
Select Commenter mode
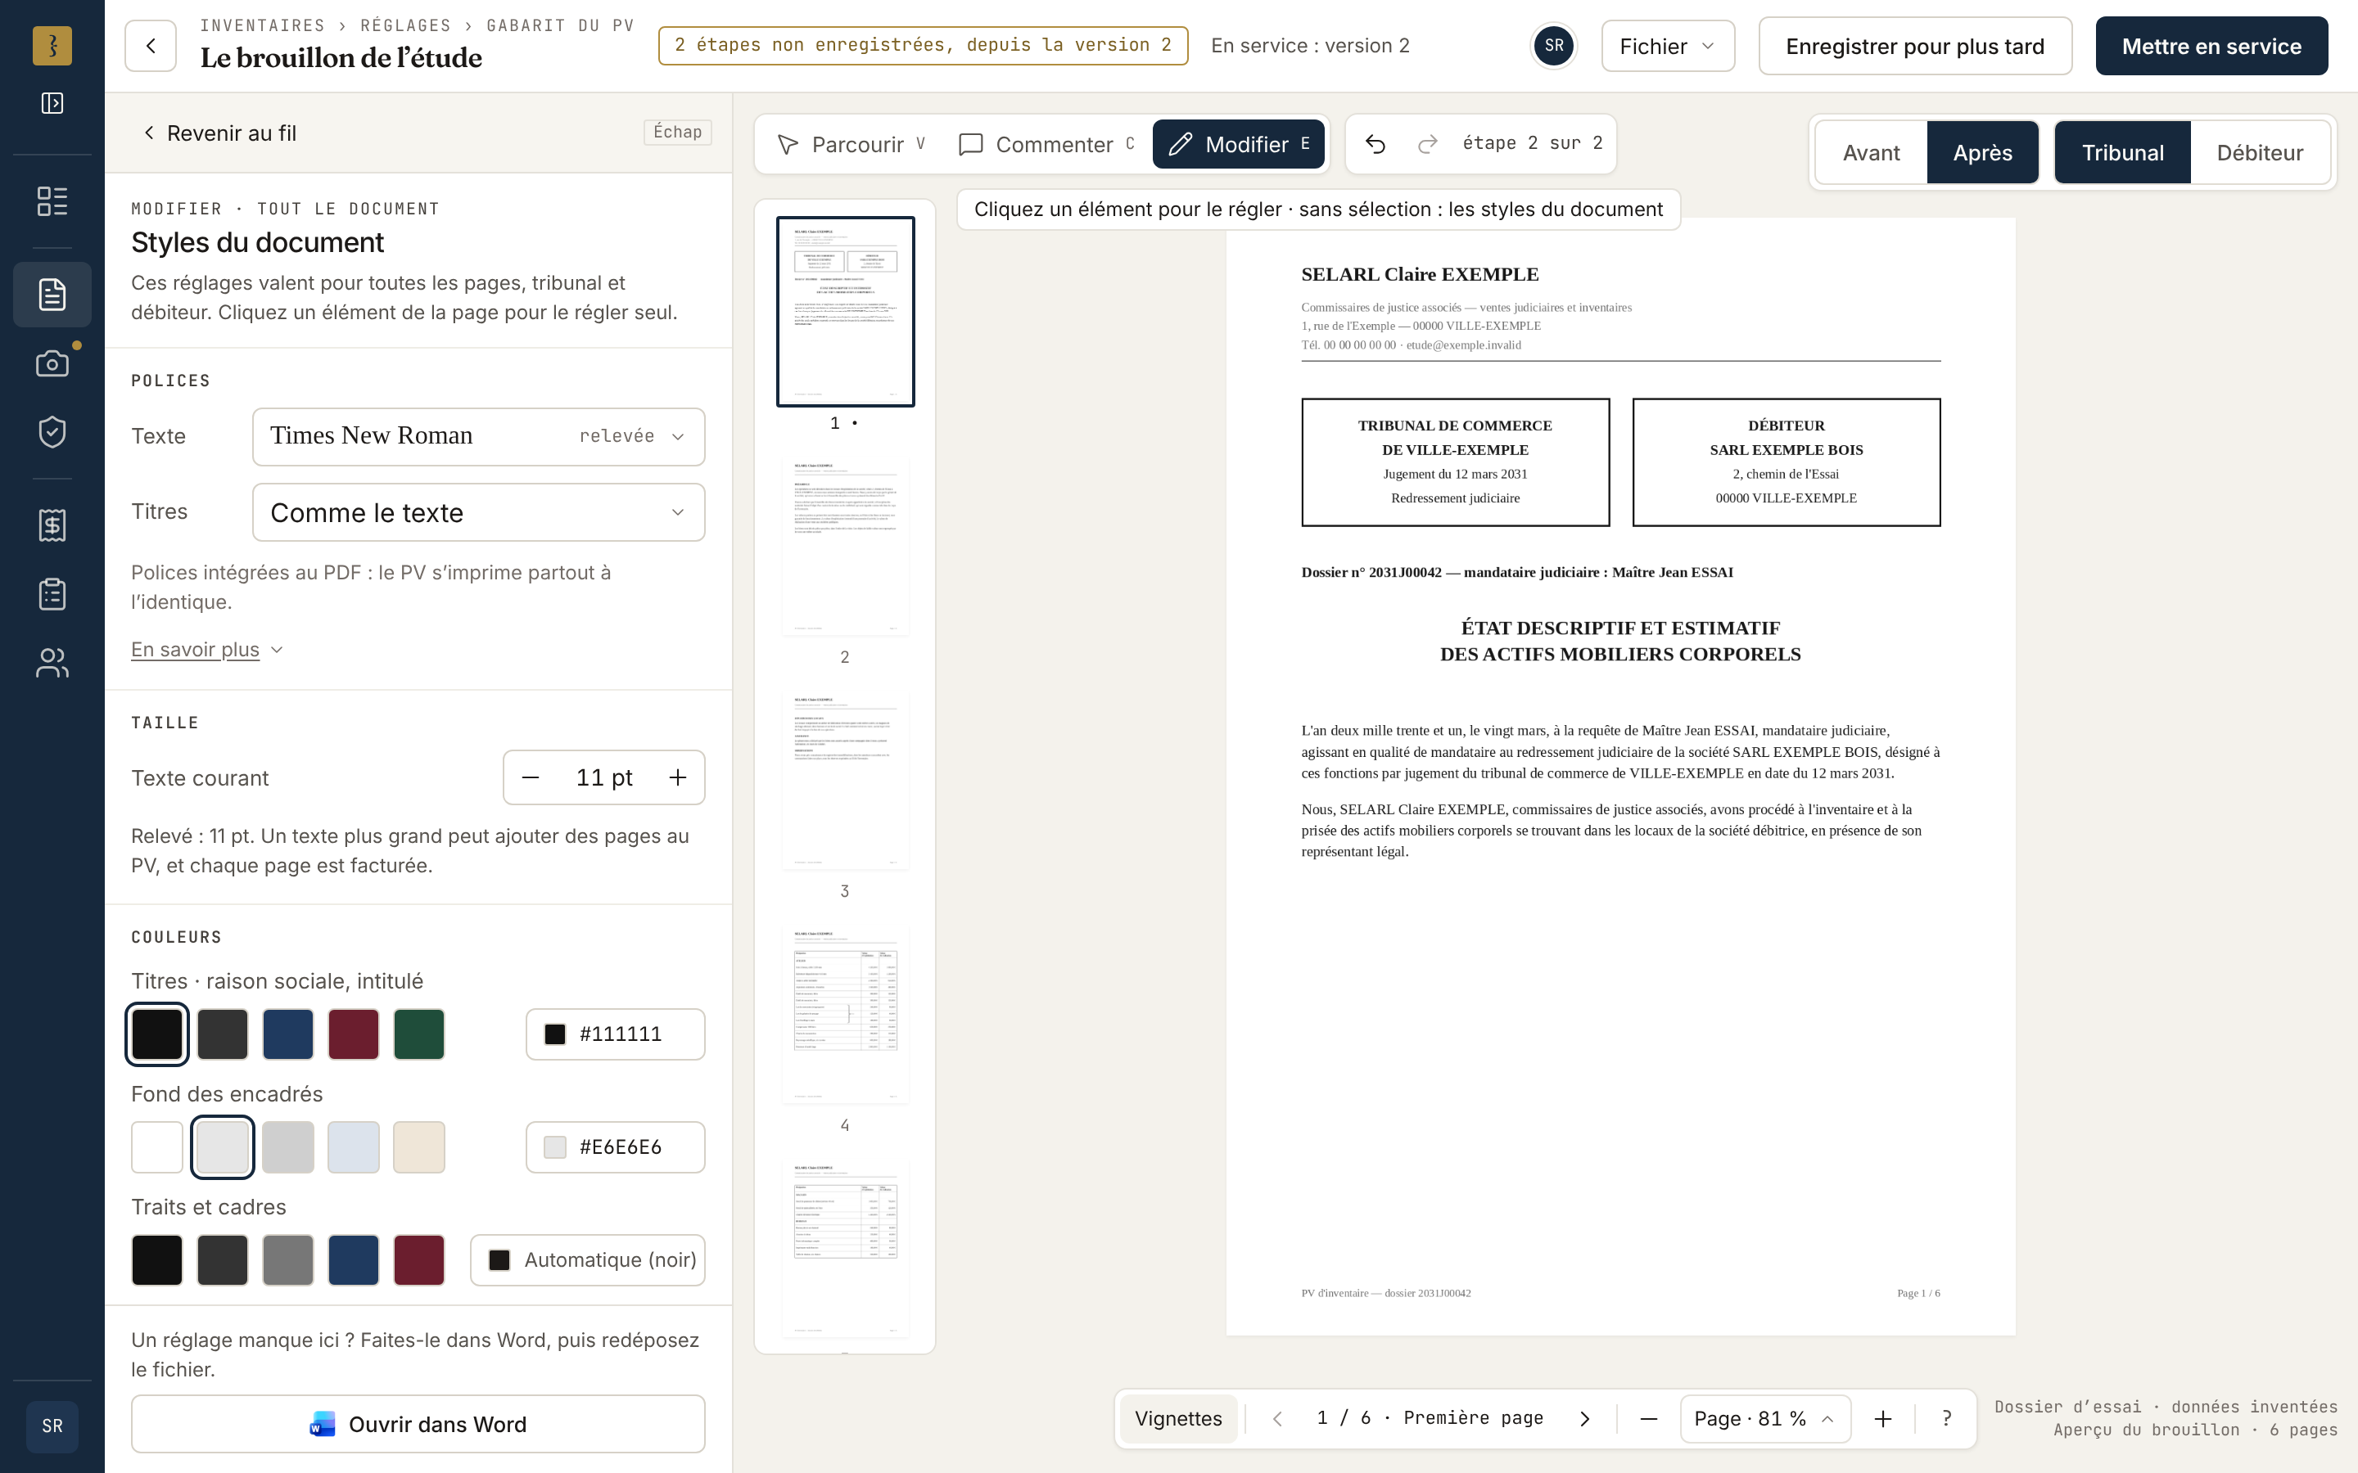(x=1046, y=144)
